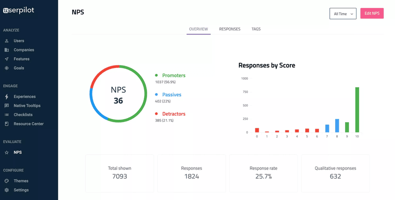395x200 pixels.
Task: Click the NPS star icon
Action: (6, 153)
